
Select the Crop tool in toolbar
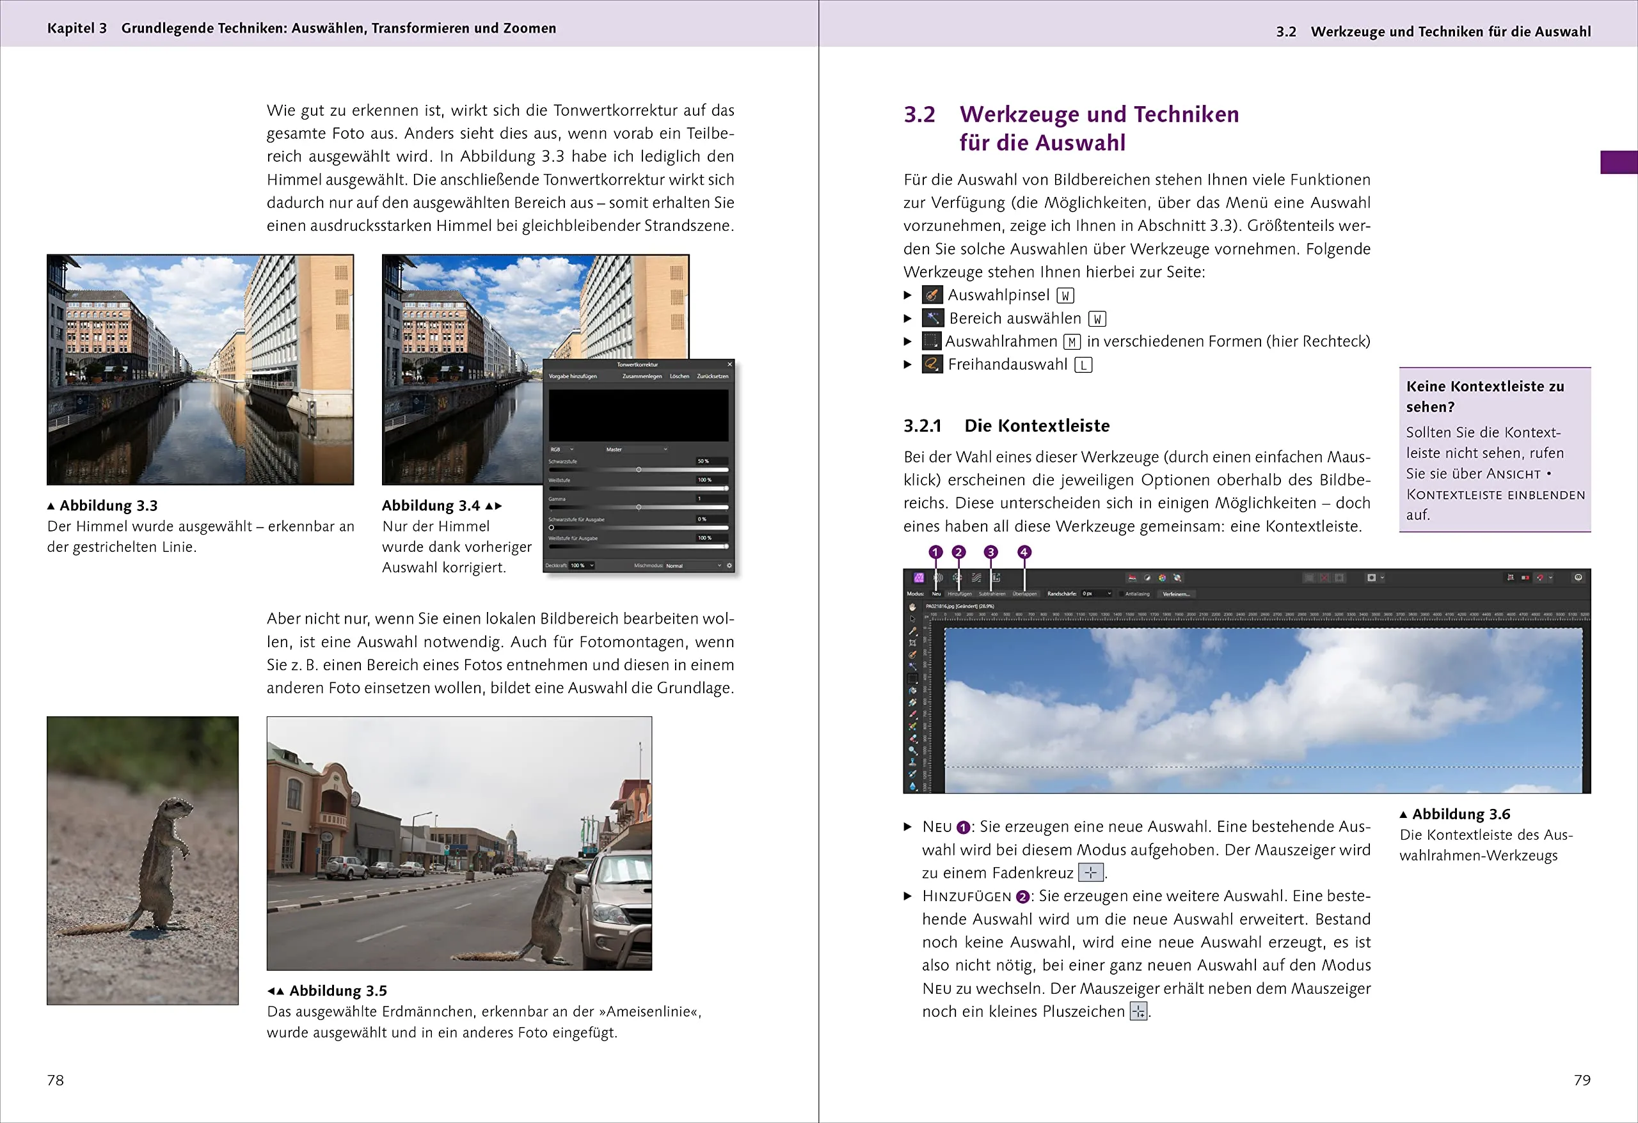tap(913, 643)
